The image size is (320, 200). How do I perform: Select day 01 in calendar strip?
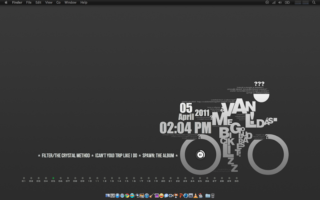click(x=24, y=180)
